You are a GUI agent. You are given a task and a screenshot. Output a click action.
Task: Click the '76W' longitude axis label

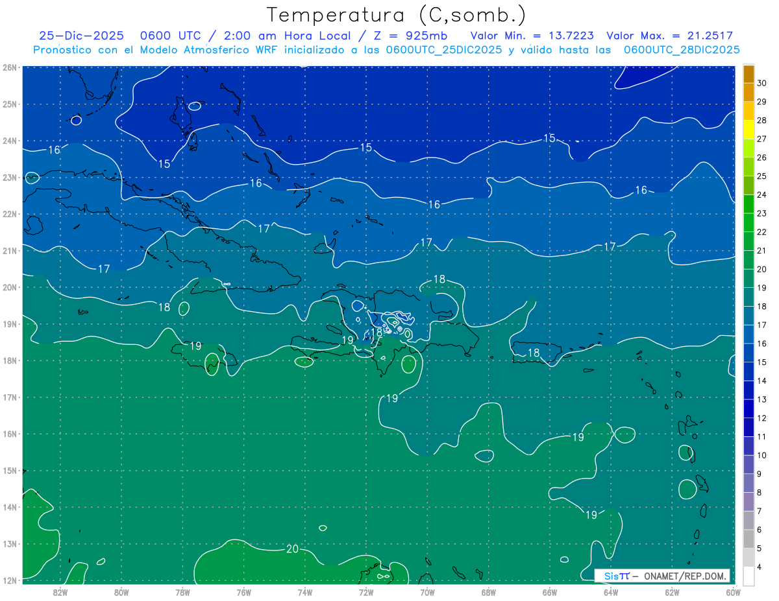click(x=243, y=592)
